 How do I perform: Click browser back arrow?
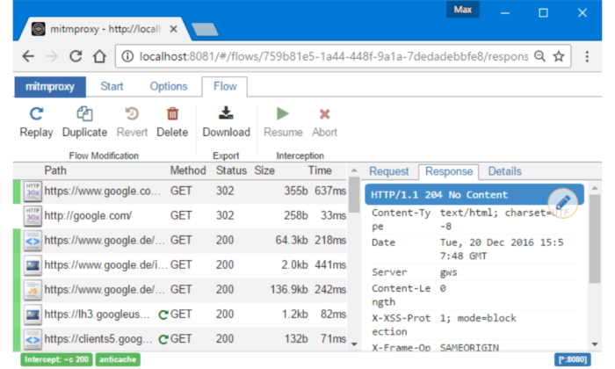pyautogui.click(x=28, y=57)
